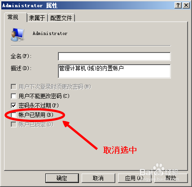This screenshot has width=192, height=187.
Task: Toggle 用户不能更改密码 checkbox
Action: [13, 96]
